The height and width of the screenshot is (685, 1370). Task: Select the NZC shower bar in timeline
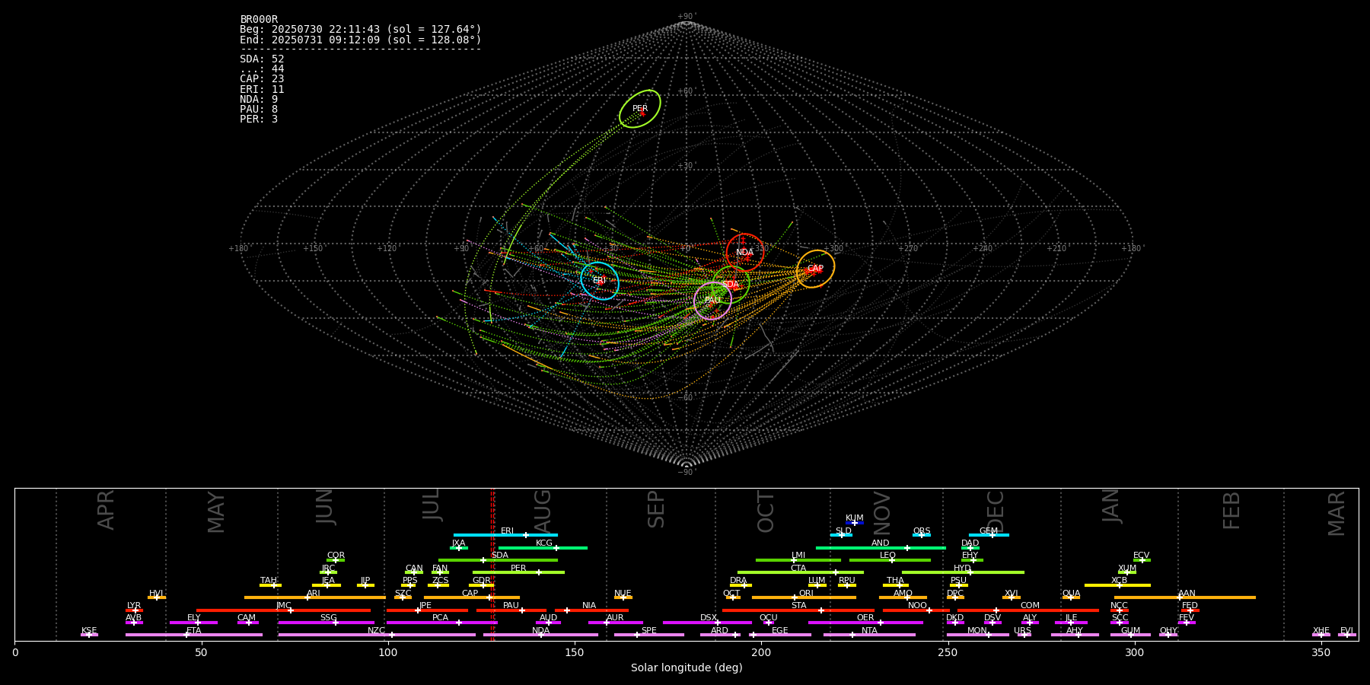(377, 635)
